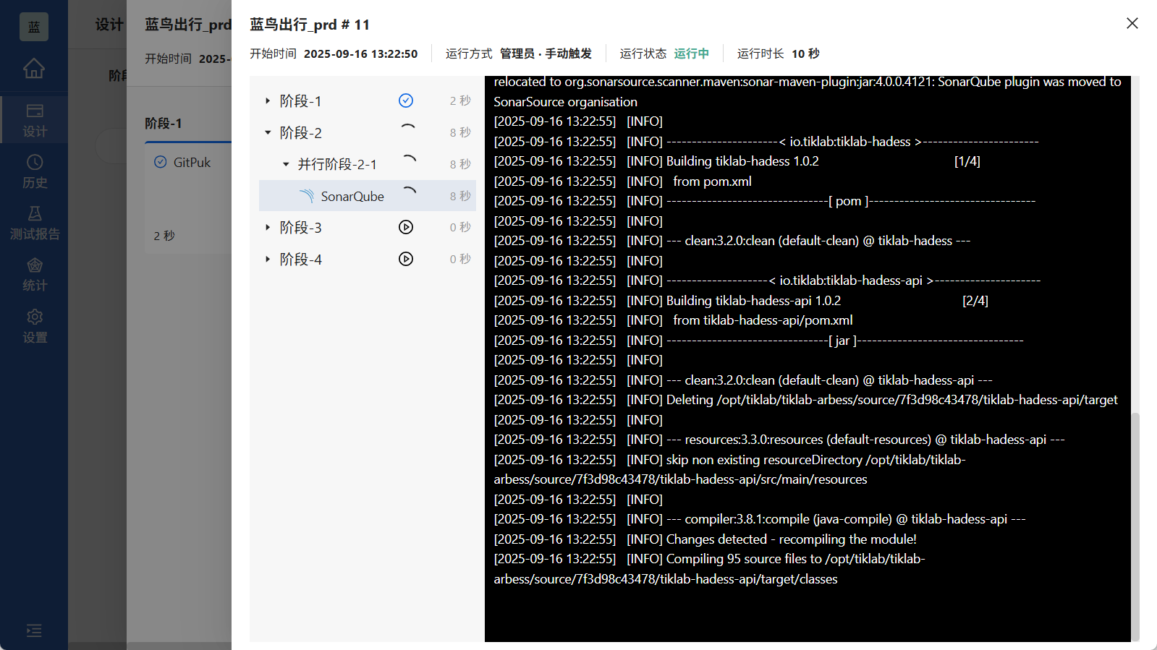Click the 2 秒 duration of 阶段-1

[460, 101]
